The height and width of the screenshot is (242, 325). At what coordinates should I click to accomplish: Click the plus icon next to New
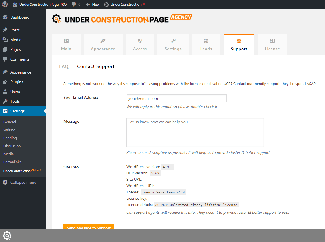(88, 4)
